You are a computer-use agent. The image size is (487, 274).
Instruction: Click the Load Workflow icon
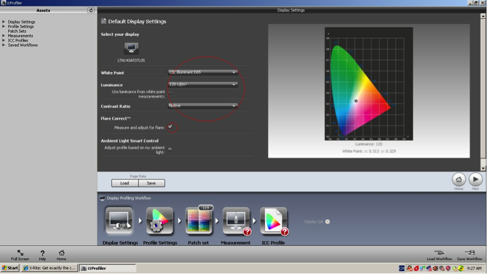click(x=439, y=253)
